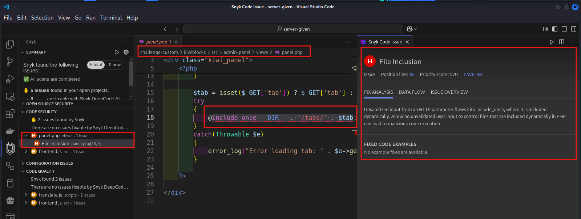Open the Go menu

tap(78, 17)
